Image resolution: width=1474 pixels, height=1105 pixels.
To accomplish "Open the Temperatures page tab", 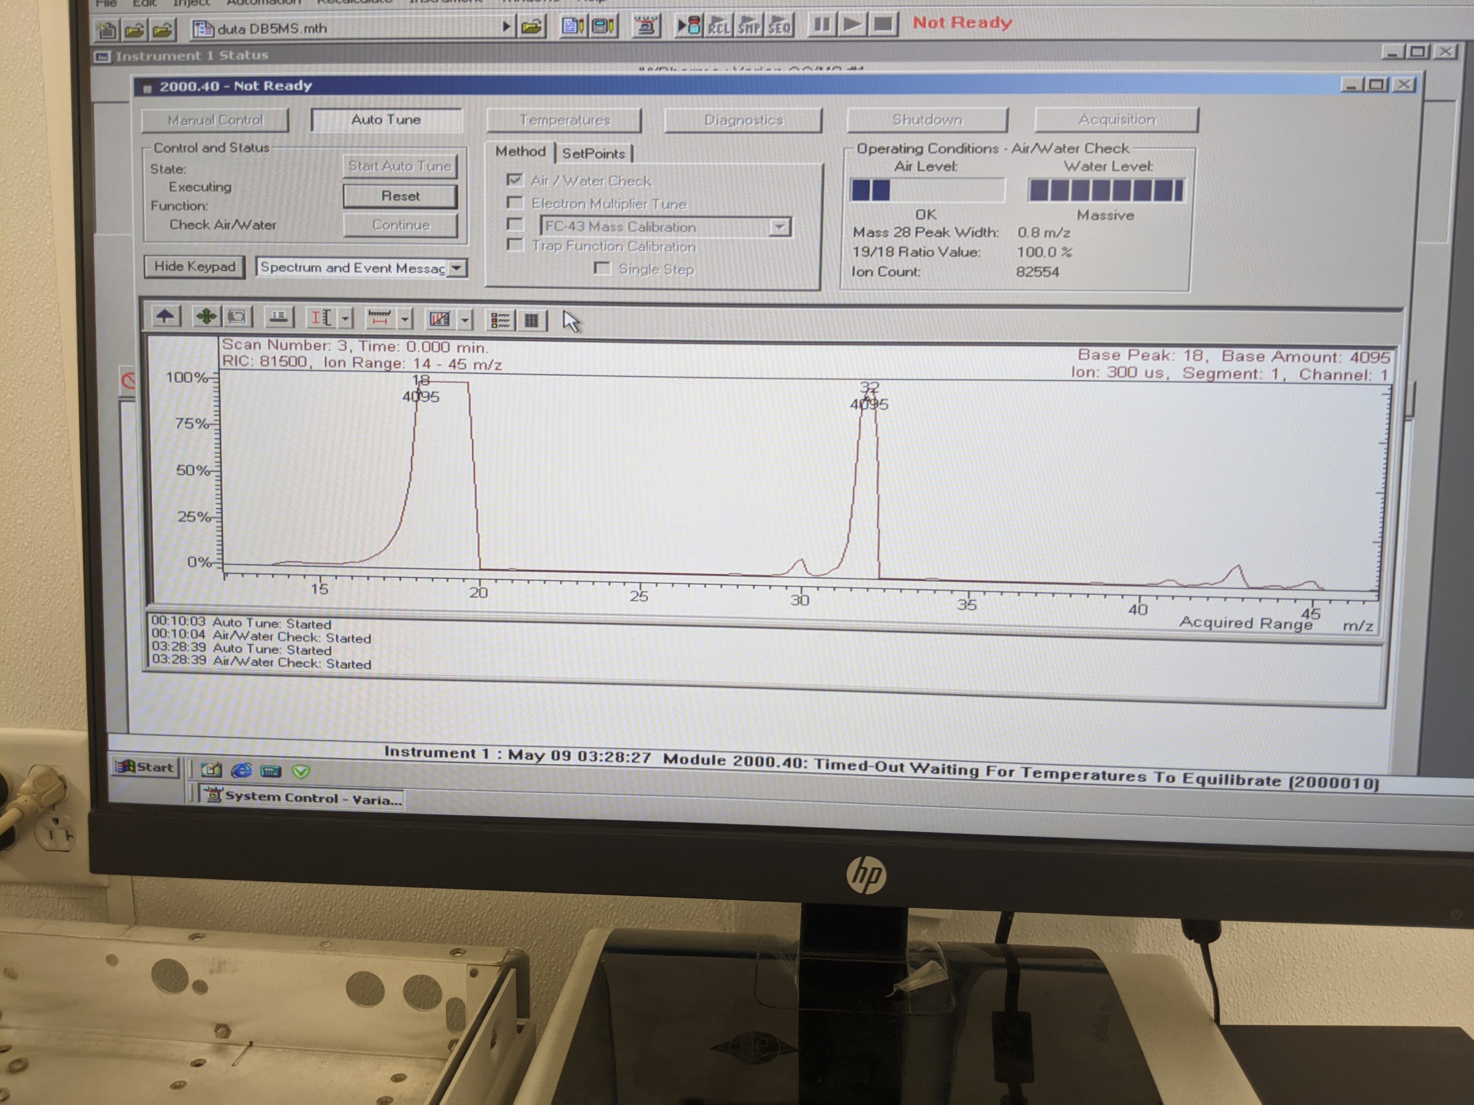I will click(x=564, y=120).
